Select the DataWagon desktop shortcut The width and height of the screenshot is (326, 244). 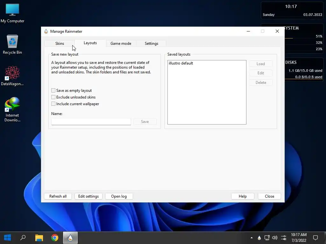[12, 76]
